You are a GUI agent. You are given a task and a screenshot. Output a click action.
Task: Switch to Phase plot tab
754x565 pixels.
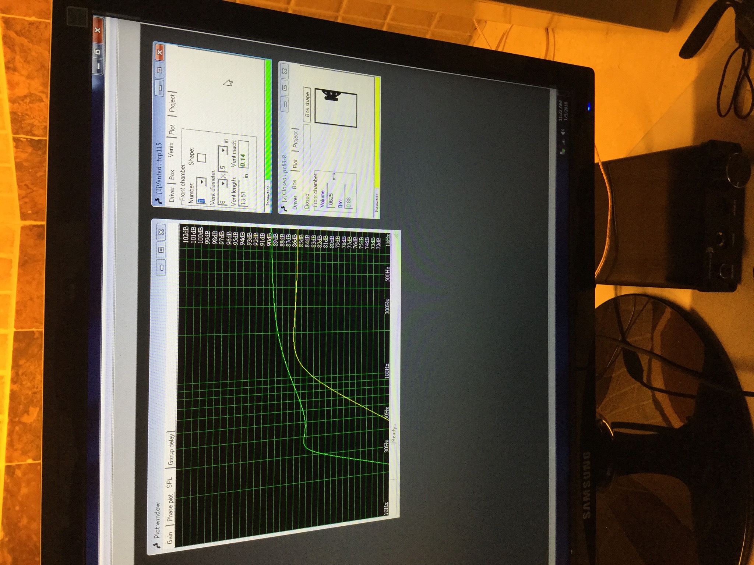(170, 507)
